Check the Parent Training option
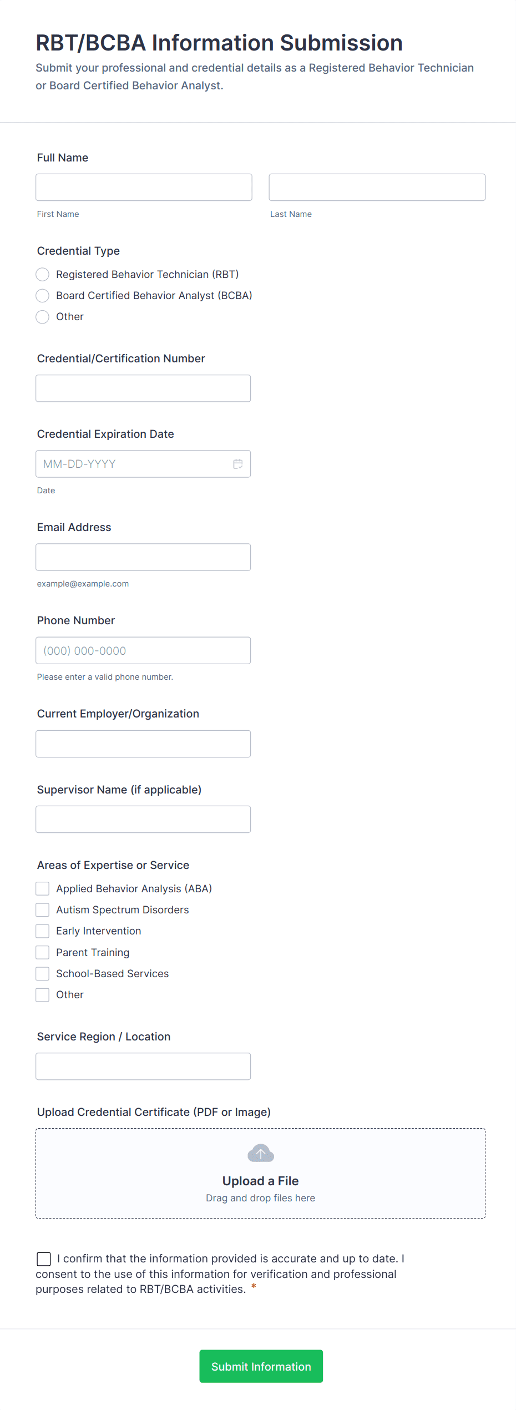The height and width of the screenshot is (1410, 516). click(43, 953)
